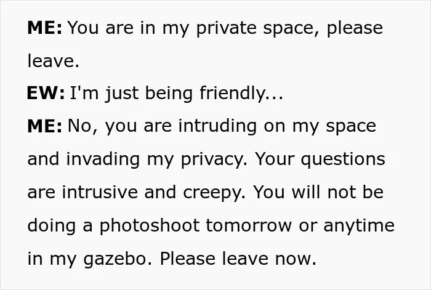Click the word "friendly..." in EW's reply

point(241,94)
